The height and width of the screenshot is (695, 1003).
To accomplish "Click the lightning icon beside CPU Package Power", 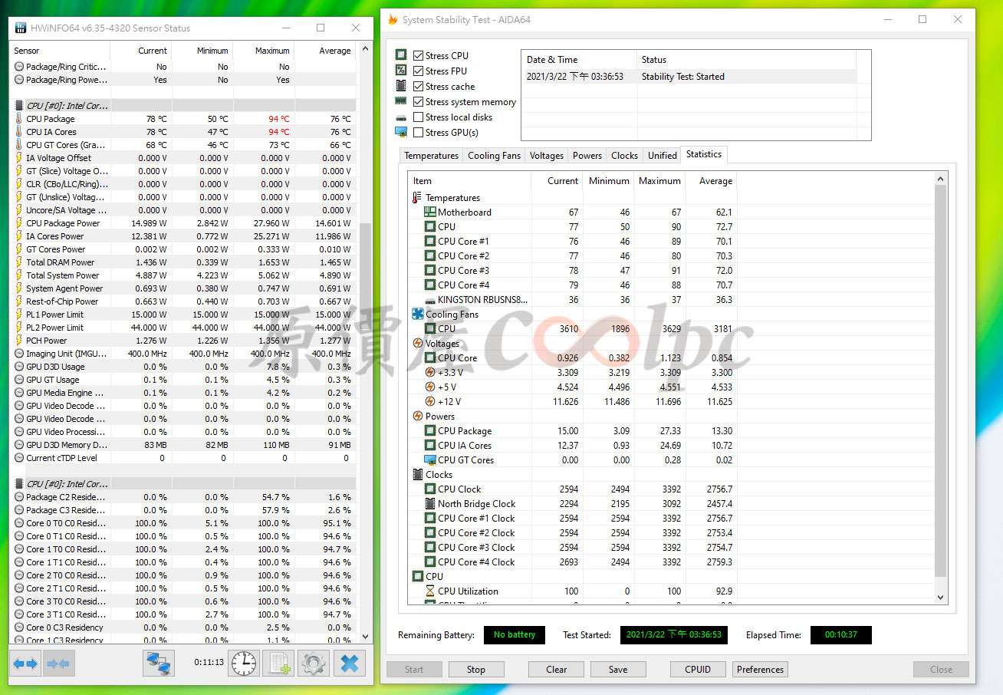I will (19, 223).
